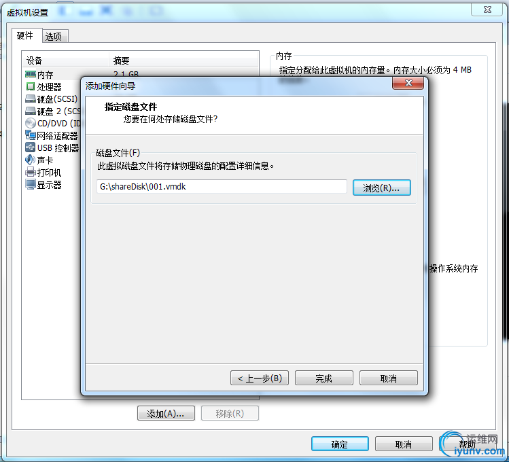Select the 网络适配器 network adapter icon
Screen dimensions: 509x462
30,135
